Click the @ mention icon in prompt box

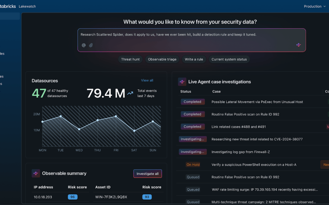[83, 45]
